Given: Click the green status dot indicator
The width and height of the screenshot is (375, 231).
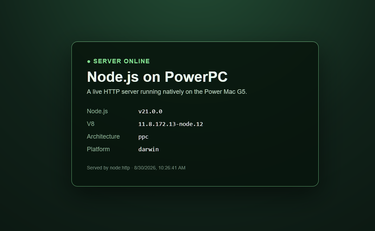Looking at the screenshot, I should (x=89, y=61).
